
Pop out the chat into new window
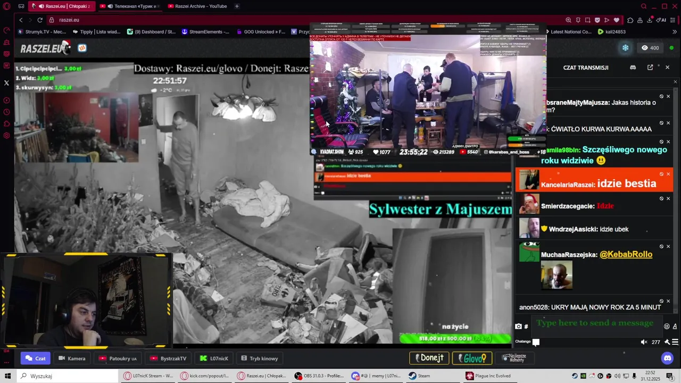650,68
